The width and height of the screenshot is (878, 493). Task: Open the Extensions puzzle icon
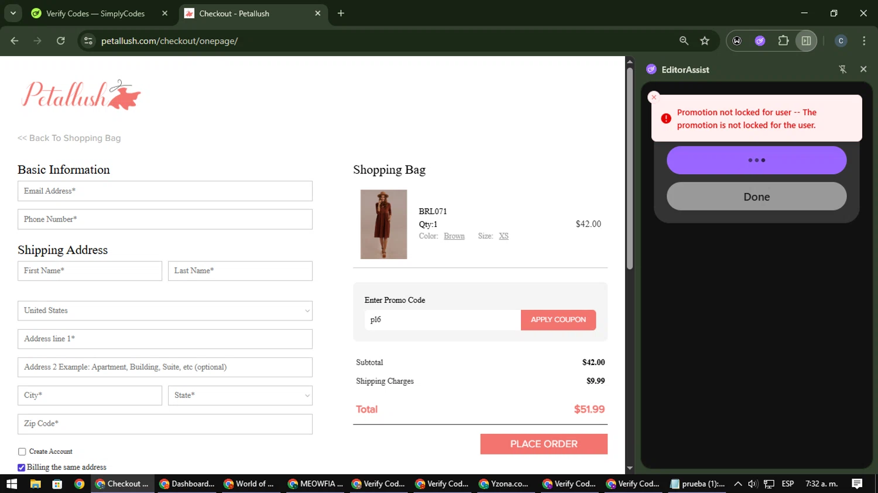tap(783, 41)
